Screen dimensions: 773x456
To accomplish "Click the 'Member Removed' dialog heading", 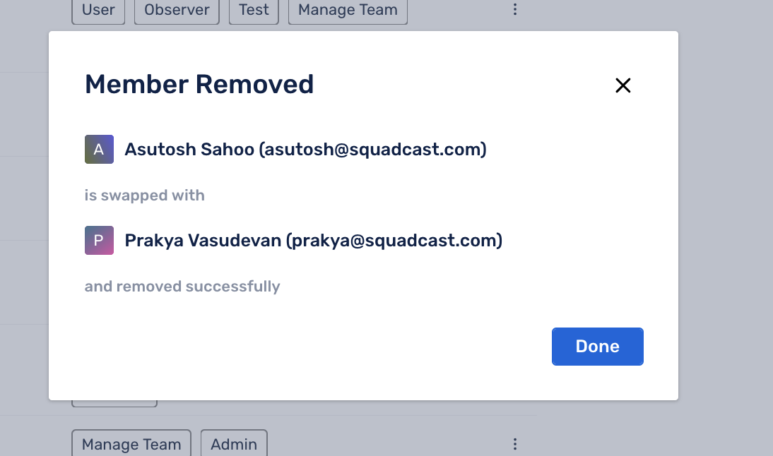I will [x=199, y=85].
